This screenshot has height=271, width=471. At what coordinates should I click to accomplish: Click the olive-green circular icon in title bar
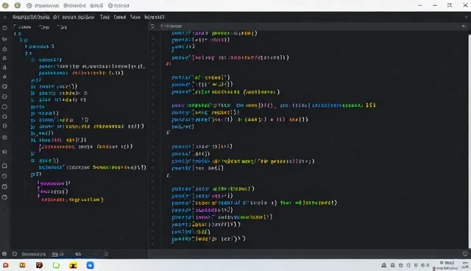(18, 5)
